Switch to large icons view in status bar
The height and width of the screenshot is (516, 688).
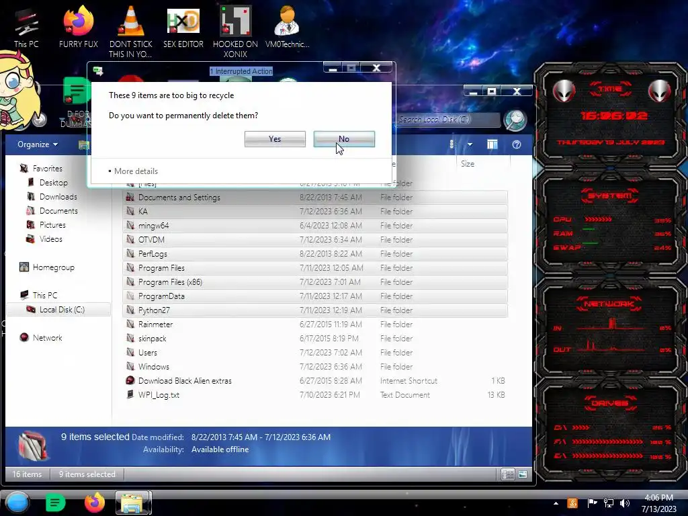tap(523, 474)
